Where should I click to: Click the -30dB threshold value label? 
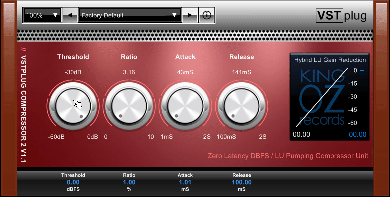[73, 72]
